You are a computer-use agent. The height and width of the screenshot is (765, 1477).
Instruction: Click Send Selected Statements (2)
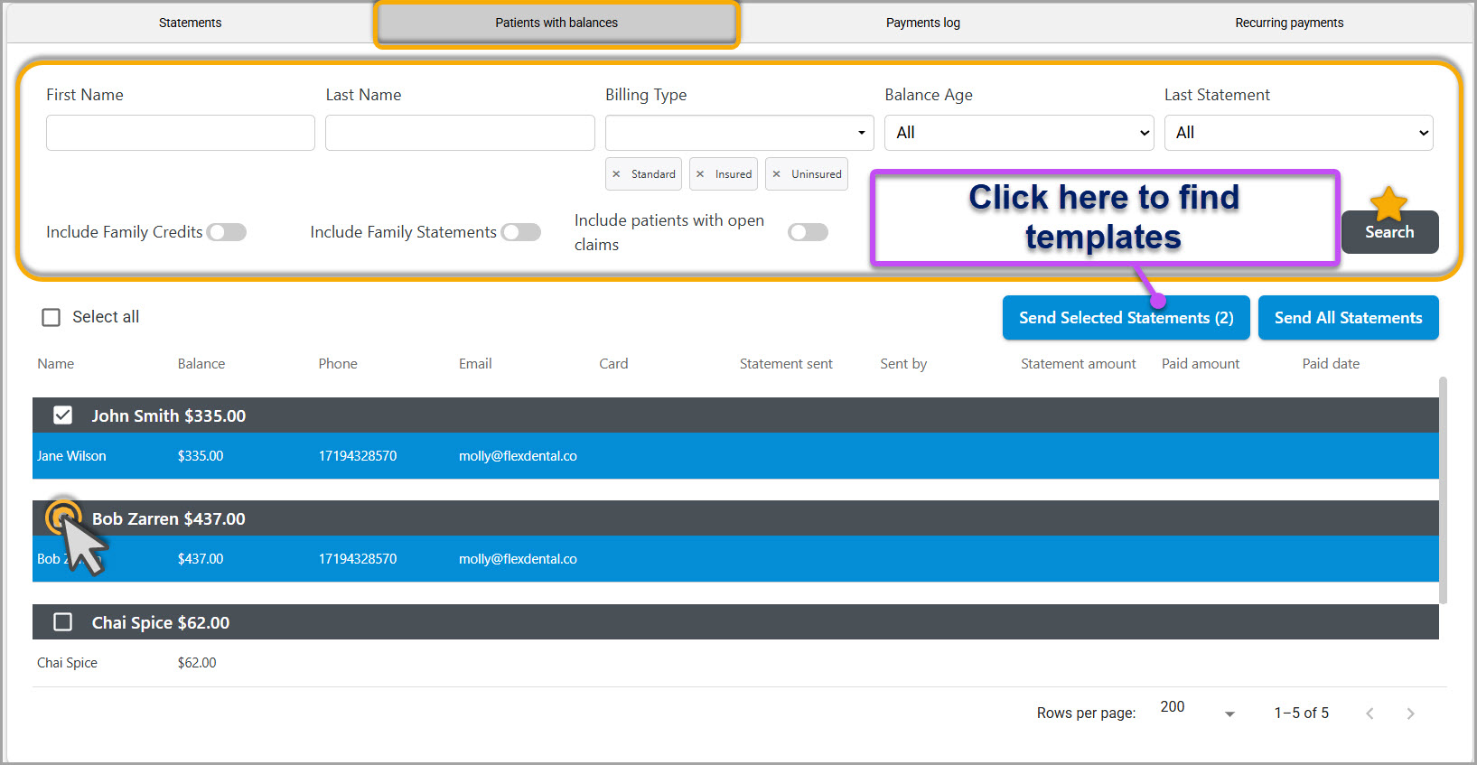point(1126,318)
